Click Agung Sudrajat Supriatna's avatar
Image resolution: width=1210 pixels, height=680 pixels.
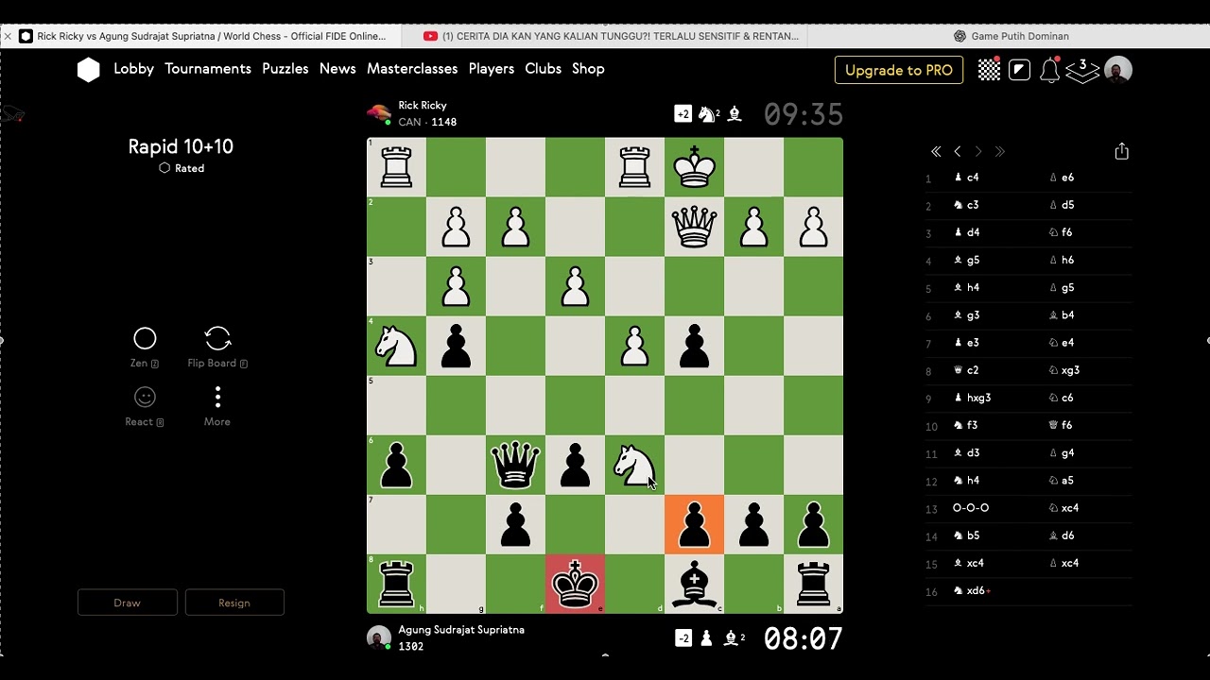379,637
